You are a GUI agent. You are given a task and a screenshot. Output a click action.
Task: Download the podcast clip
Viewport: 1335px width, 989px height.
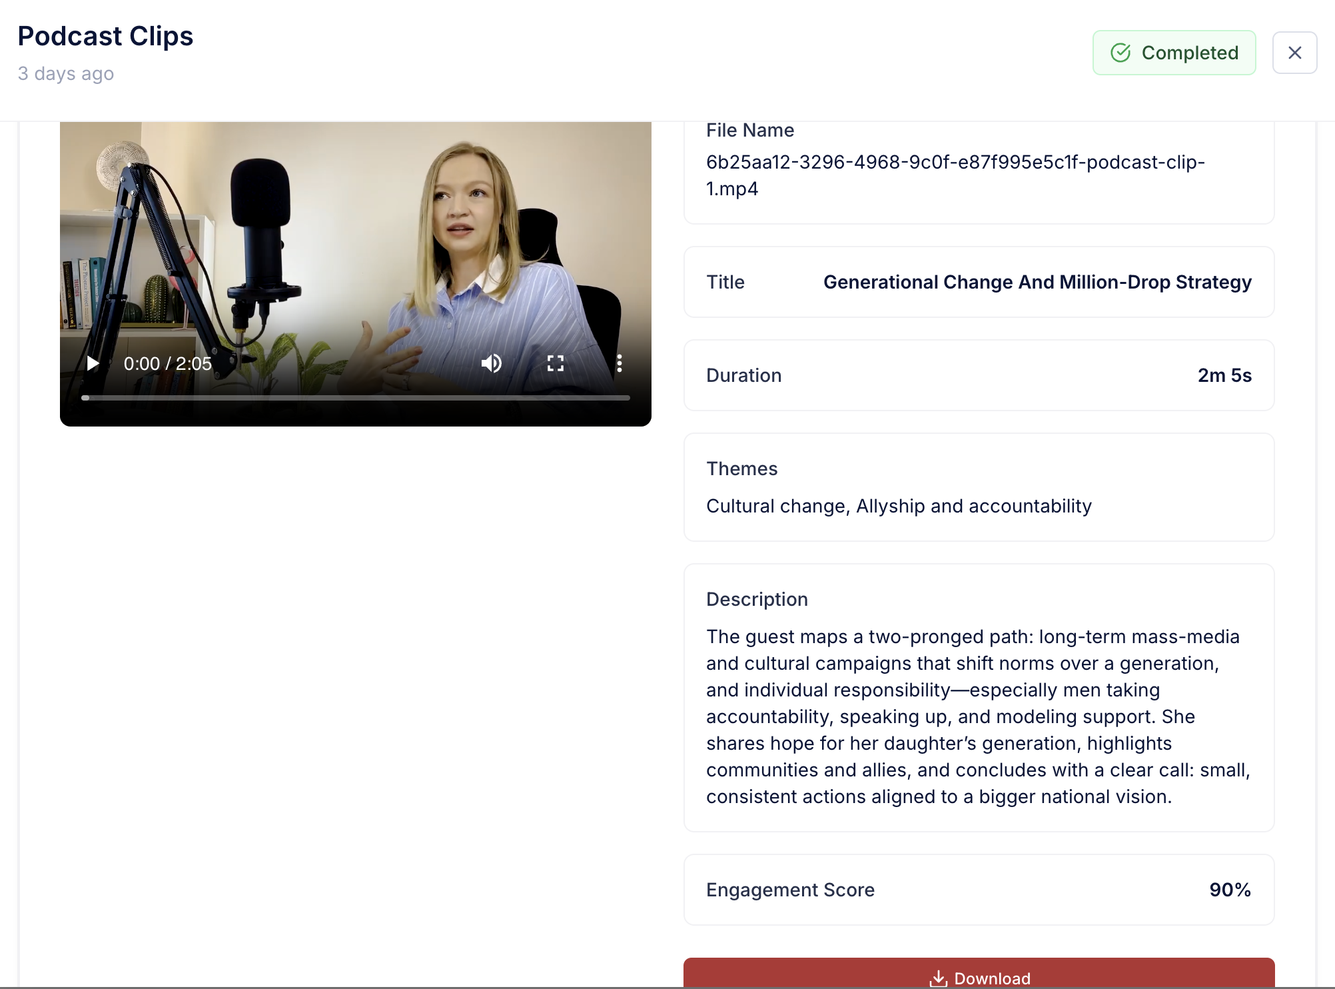[979, 974]
